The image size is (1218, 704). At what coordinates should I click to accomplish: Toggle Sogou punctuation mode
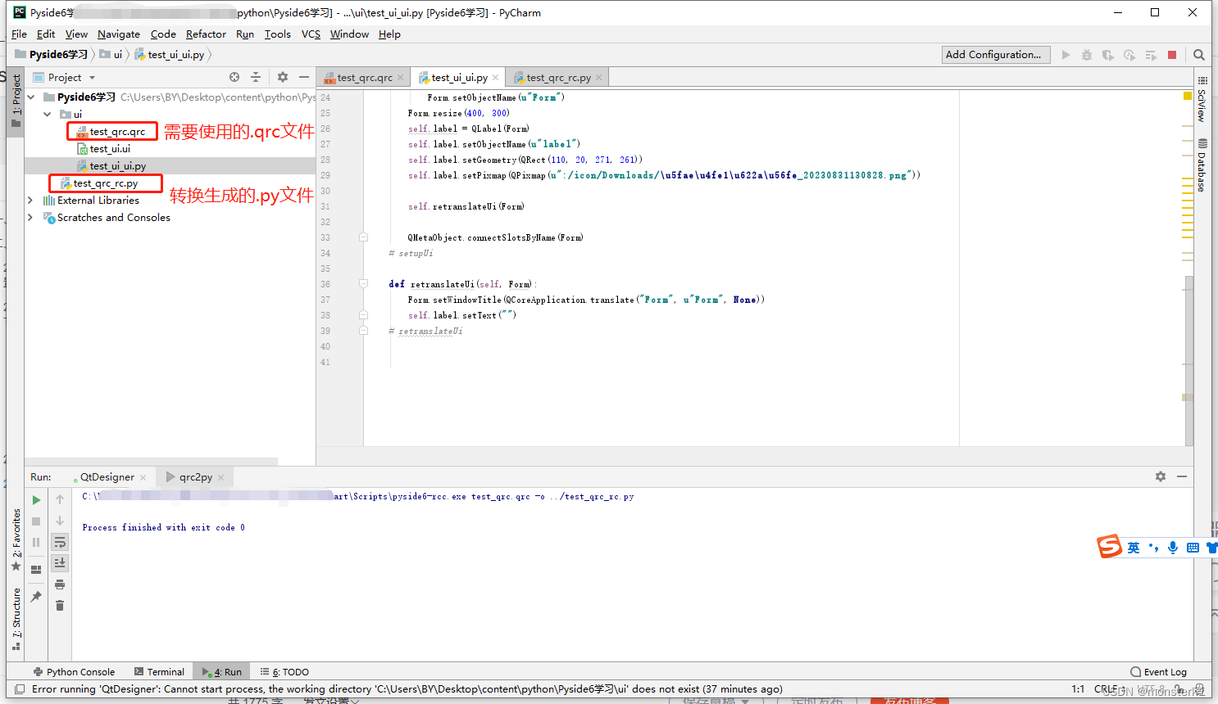[1154, 548]
